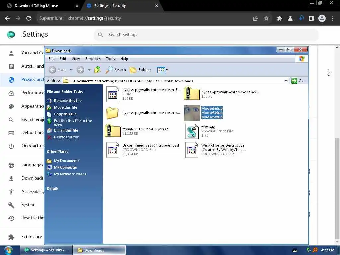Open Accessibility settings in sidebar
The height and width of the screenshot is (255, 340).
[x=33, y=192]
